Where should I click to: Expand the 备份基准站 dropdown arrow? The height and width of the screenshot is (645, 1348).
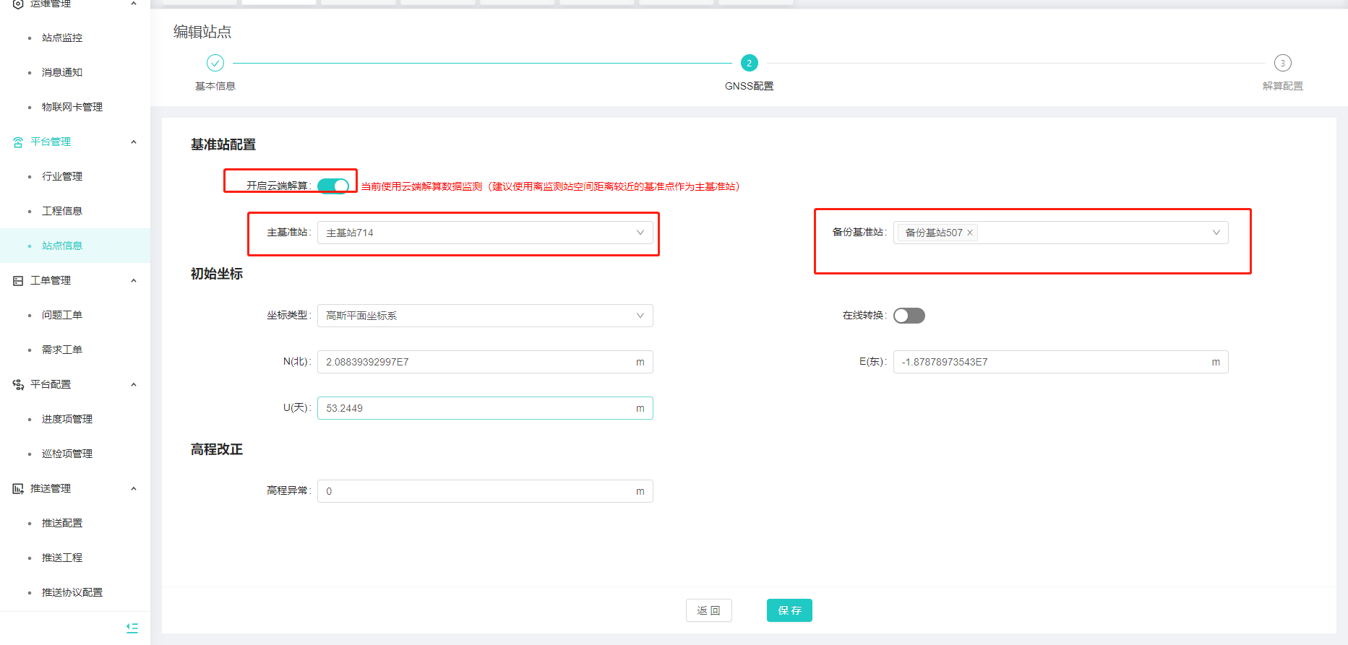click(1216, 233)
